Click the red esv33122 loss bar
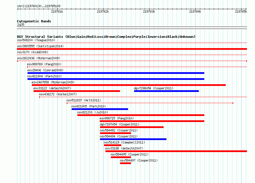This screenshot has width=255, height=183. [x=77, y=91]
